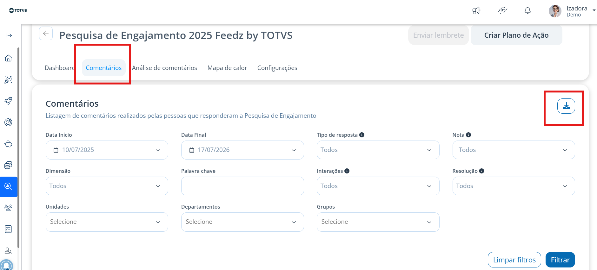The width and height of the screenshot is (597, 270).
Task: Click the back arrow beside survey title
Action: point(46,33)
